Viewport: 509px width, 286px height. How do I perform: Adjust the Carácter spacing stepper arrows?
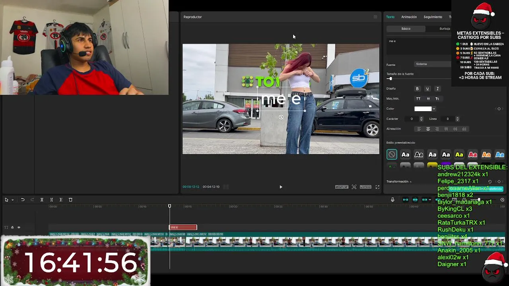[x=422, y=119]
